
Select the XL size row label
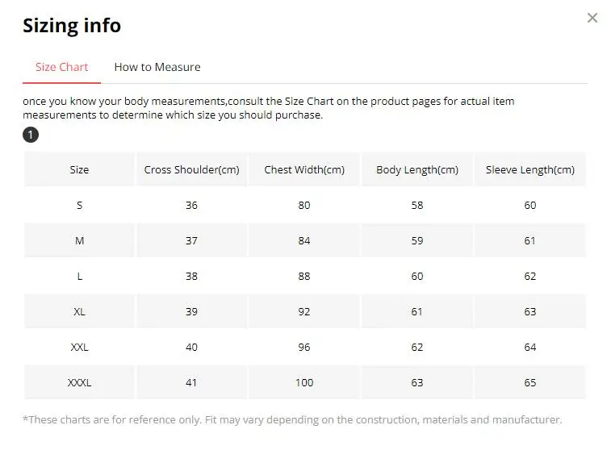(x=79, y=311)
